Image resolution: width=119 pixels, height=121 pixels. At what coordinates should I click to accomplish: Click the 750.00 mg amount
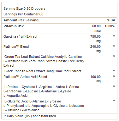click(95, 39)
